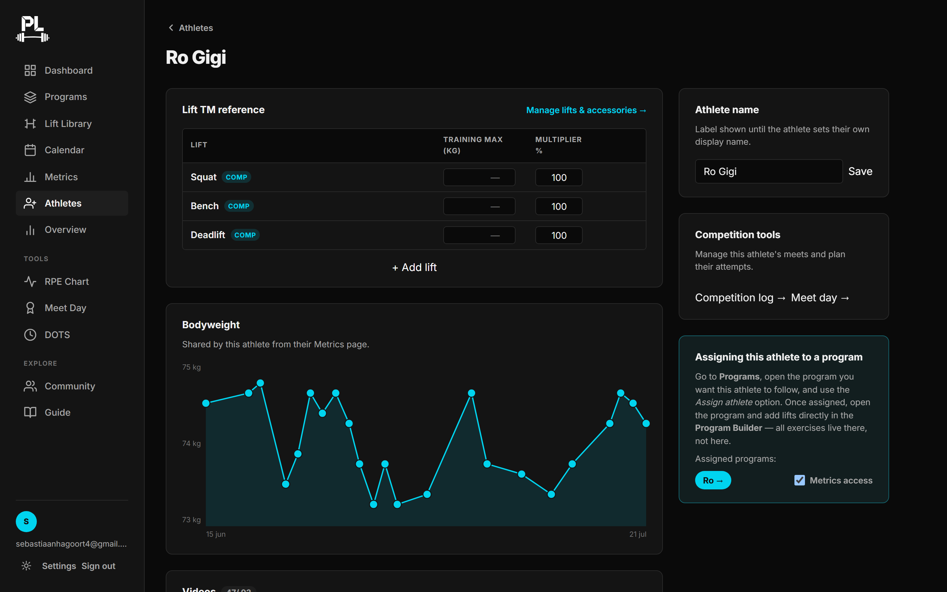Image resolution: width=947 pixels, height=592 pixels.
Task: Open Manage lifts & accessories link
Action: click(586, 110)
